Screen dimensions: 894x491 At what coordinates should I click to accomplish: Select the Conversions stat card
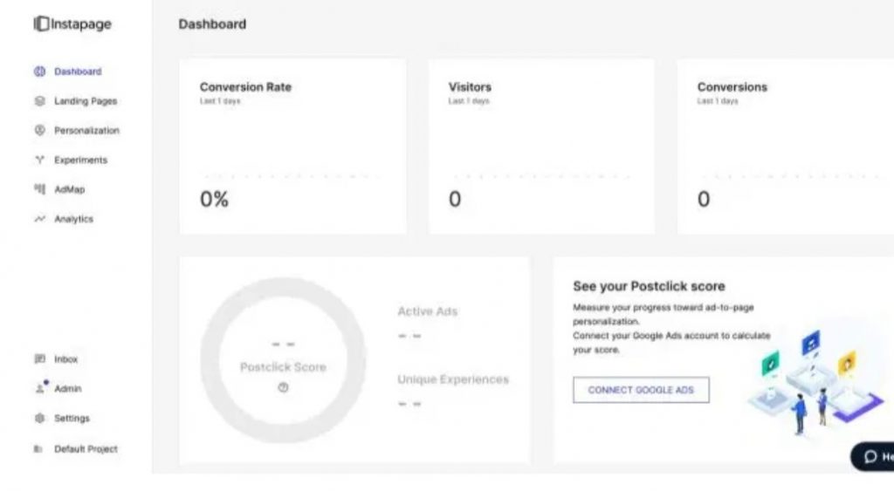point(786,147)
